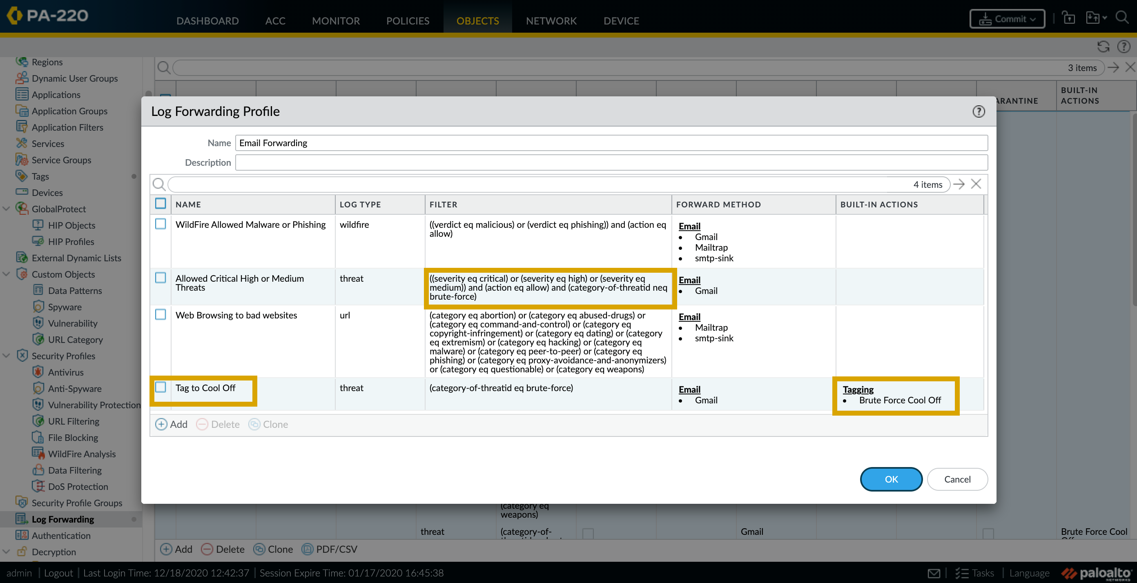Click the Email link for WildFire row
Viewport: 1137px width, 583px height.
pos(689,225)
